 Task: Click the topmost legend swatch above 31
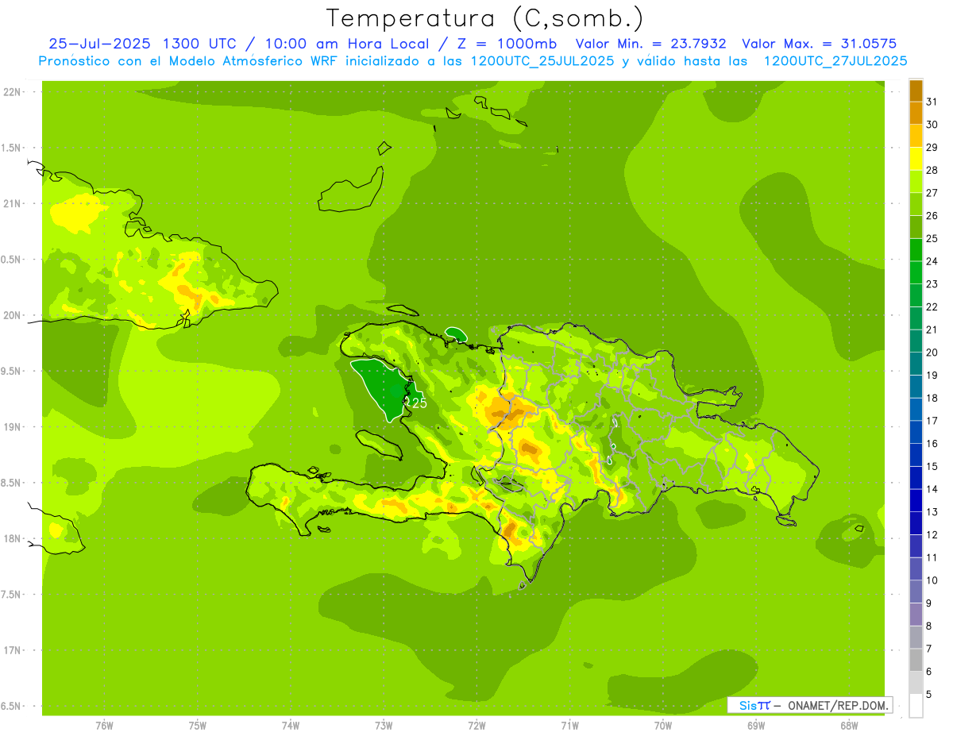(x=916, y=90)
